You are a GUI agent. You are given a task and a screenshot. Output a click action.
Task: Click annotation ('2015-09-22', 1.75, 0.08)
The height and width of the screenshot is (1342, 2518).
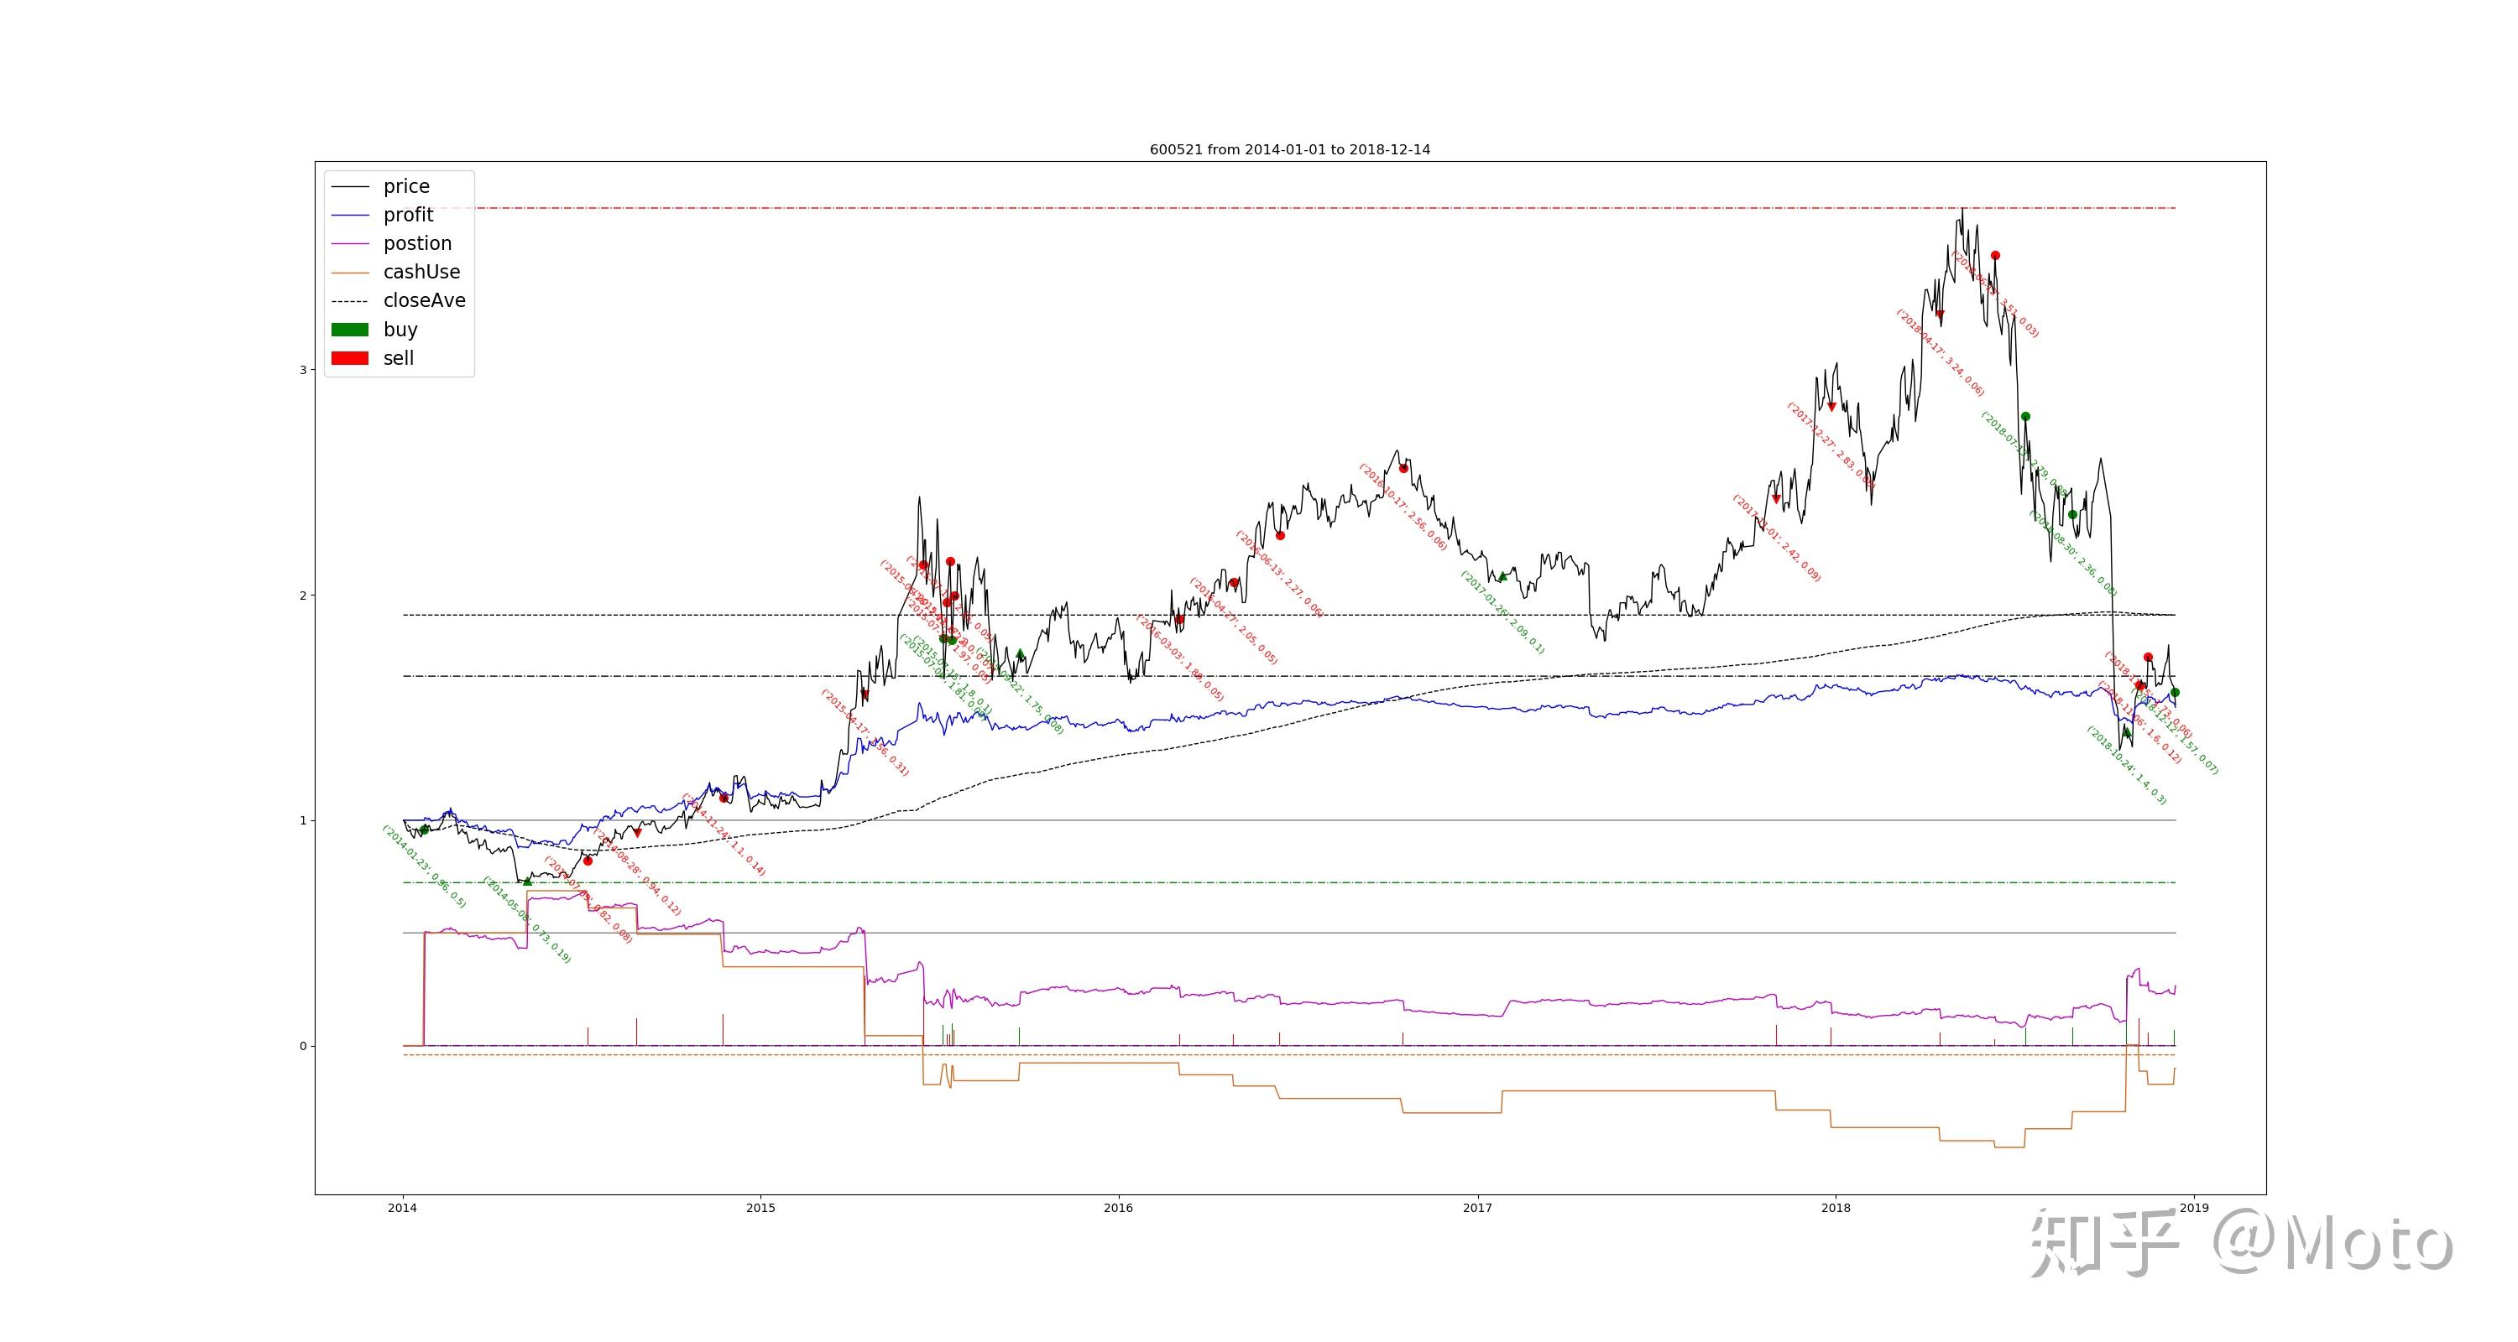click(1020, 689)
